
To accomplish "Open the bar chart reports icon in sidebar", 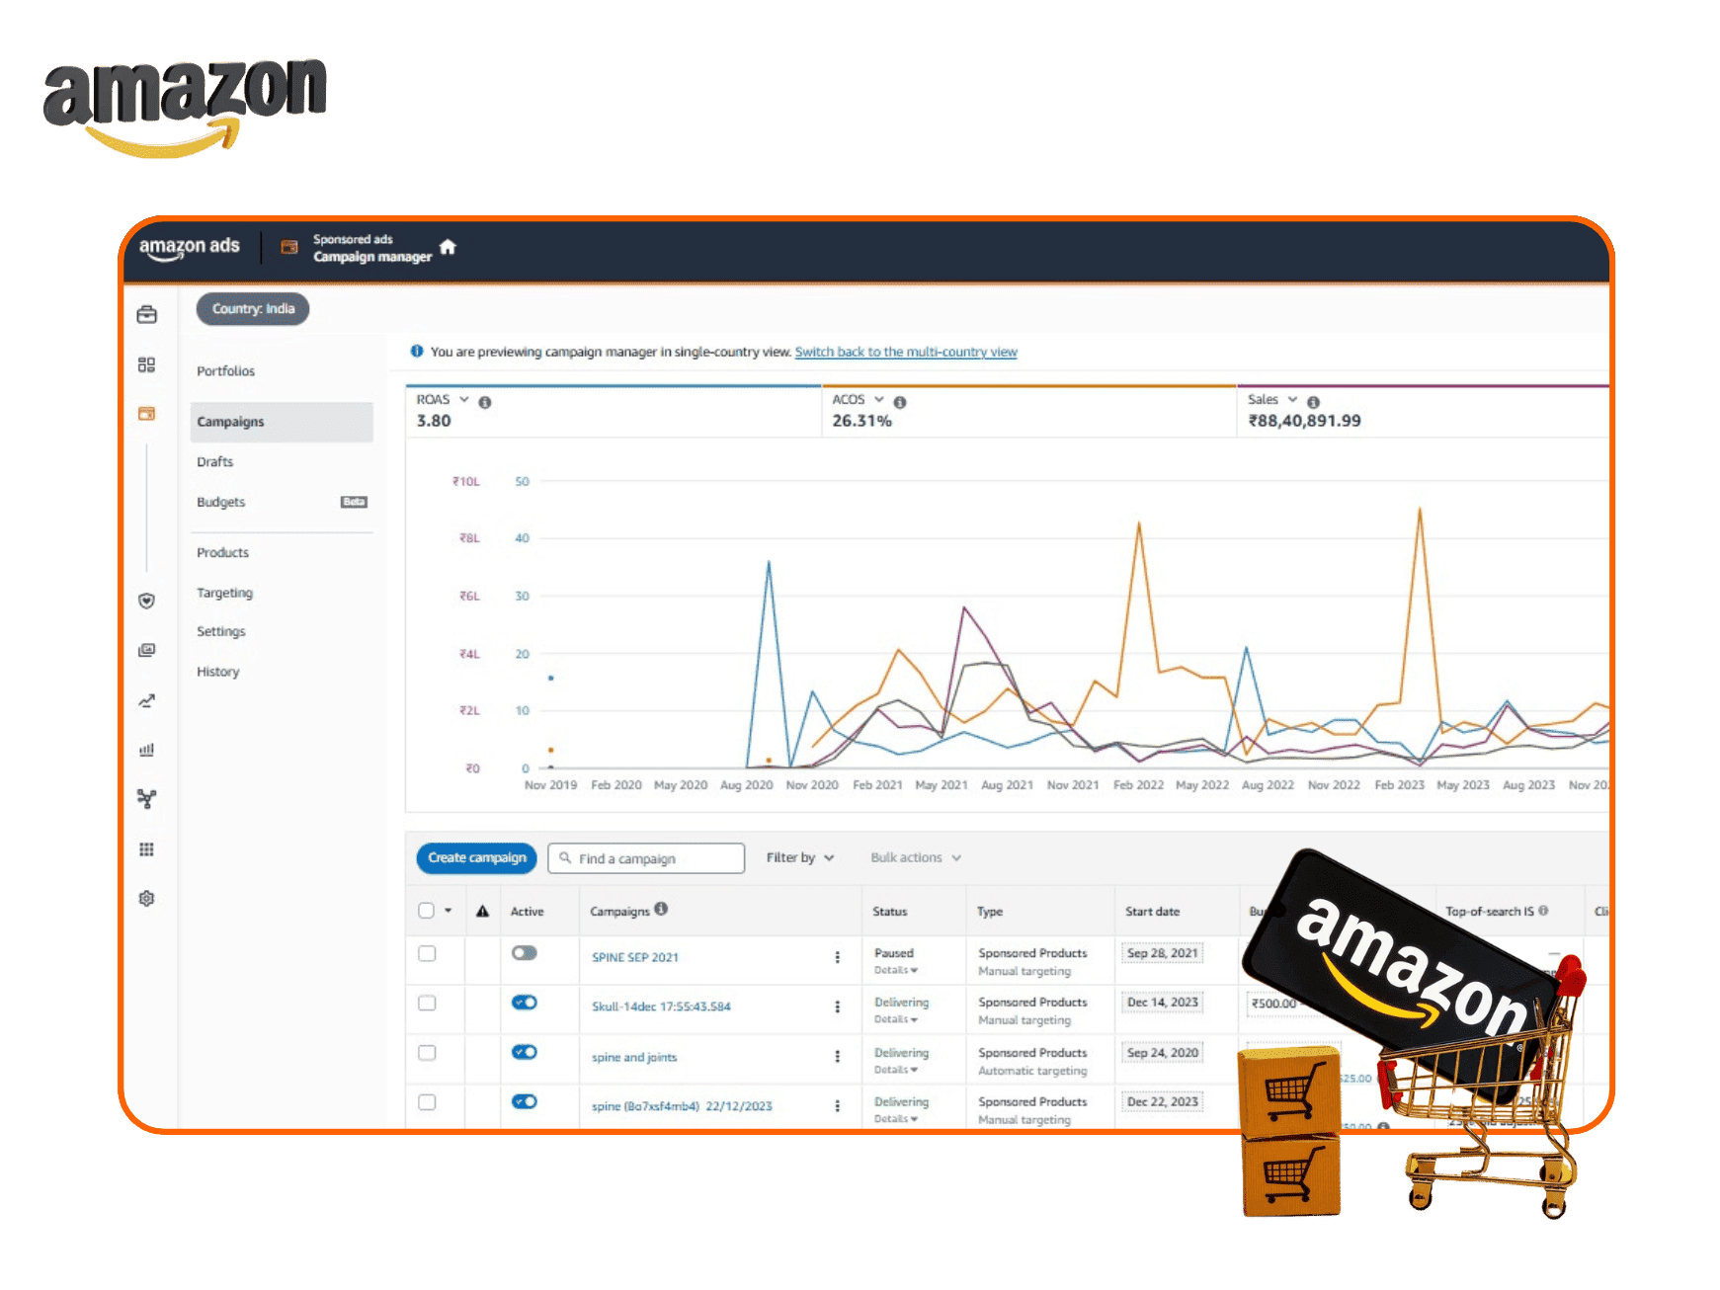I will click(x=147, y=750).
